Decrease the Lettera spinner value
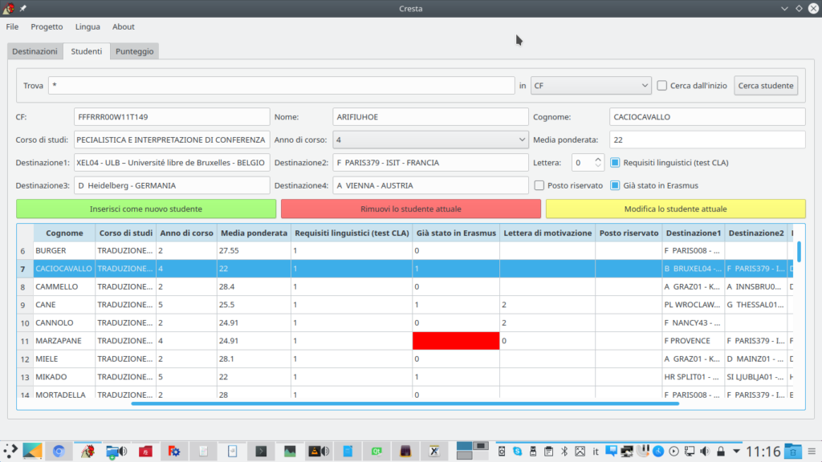 [597, 166]
